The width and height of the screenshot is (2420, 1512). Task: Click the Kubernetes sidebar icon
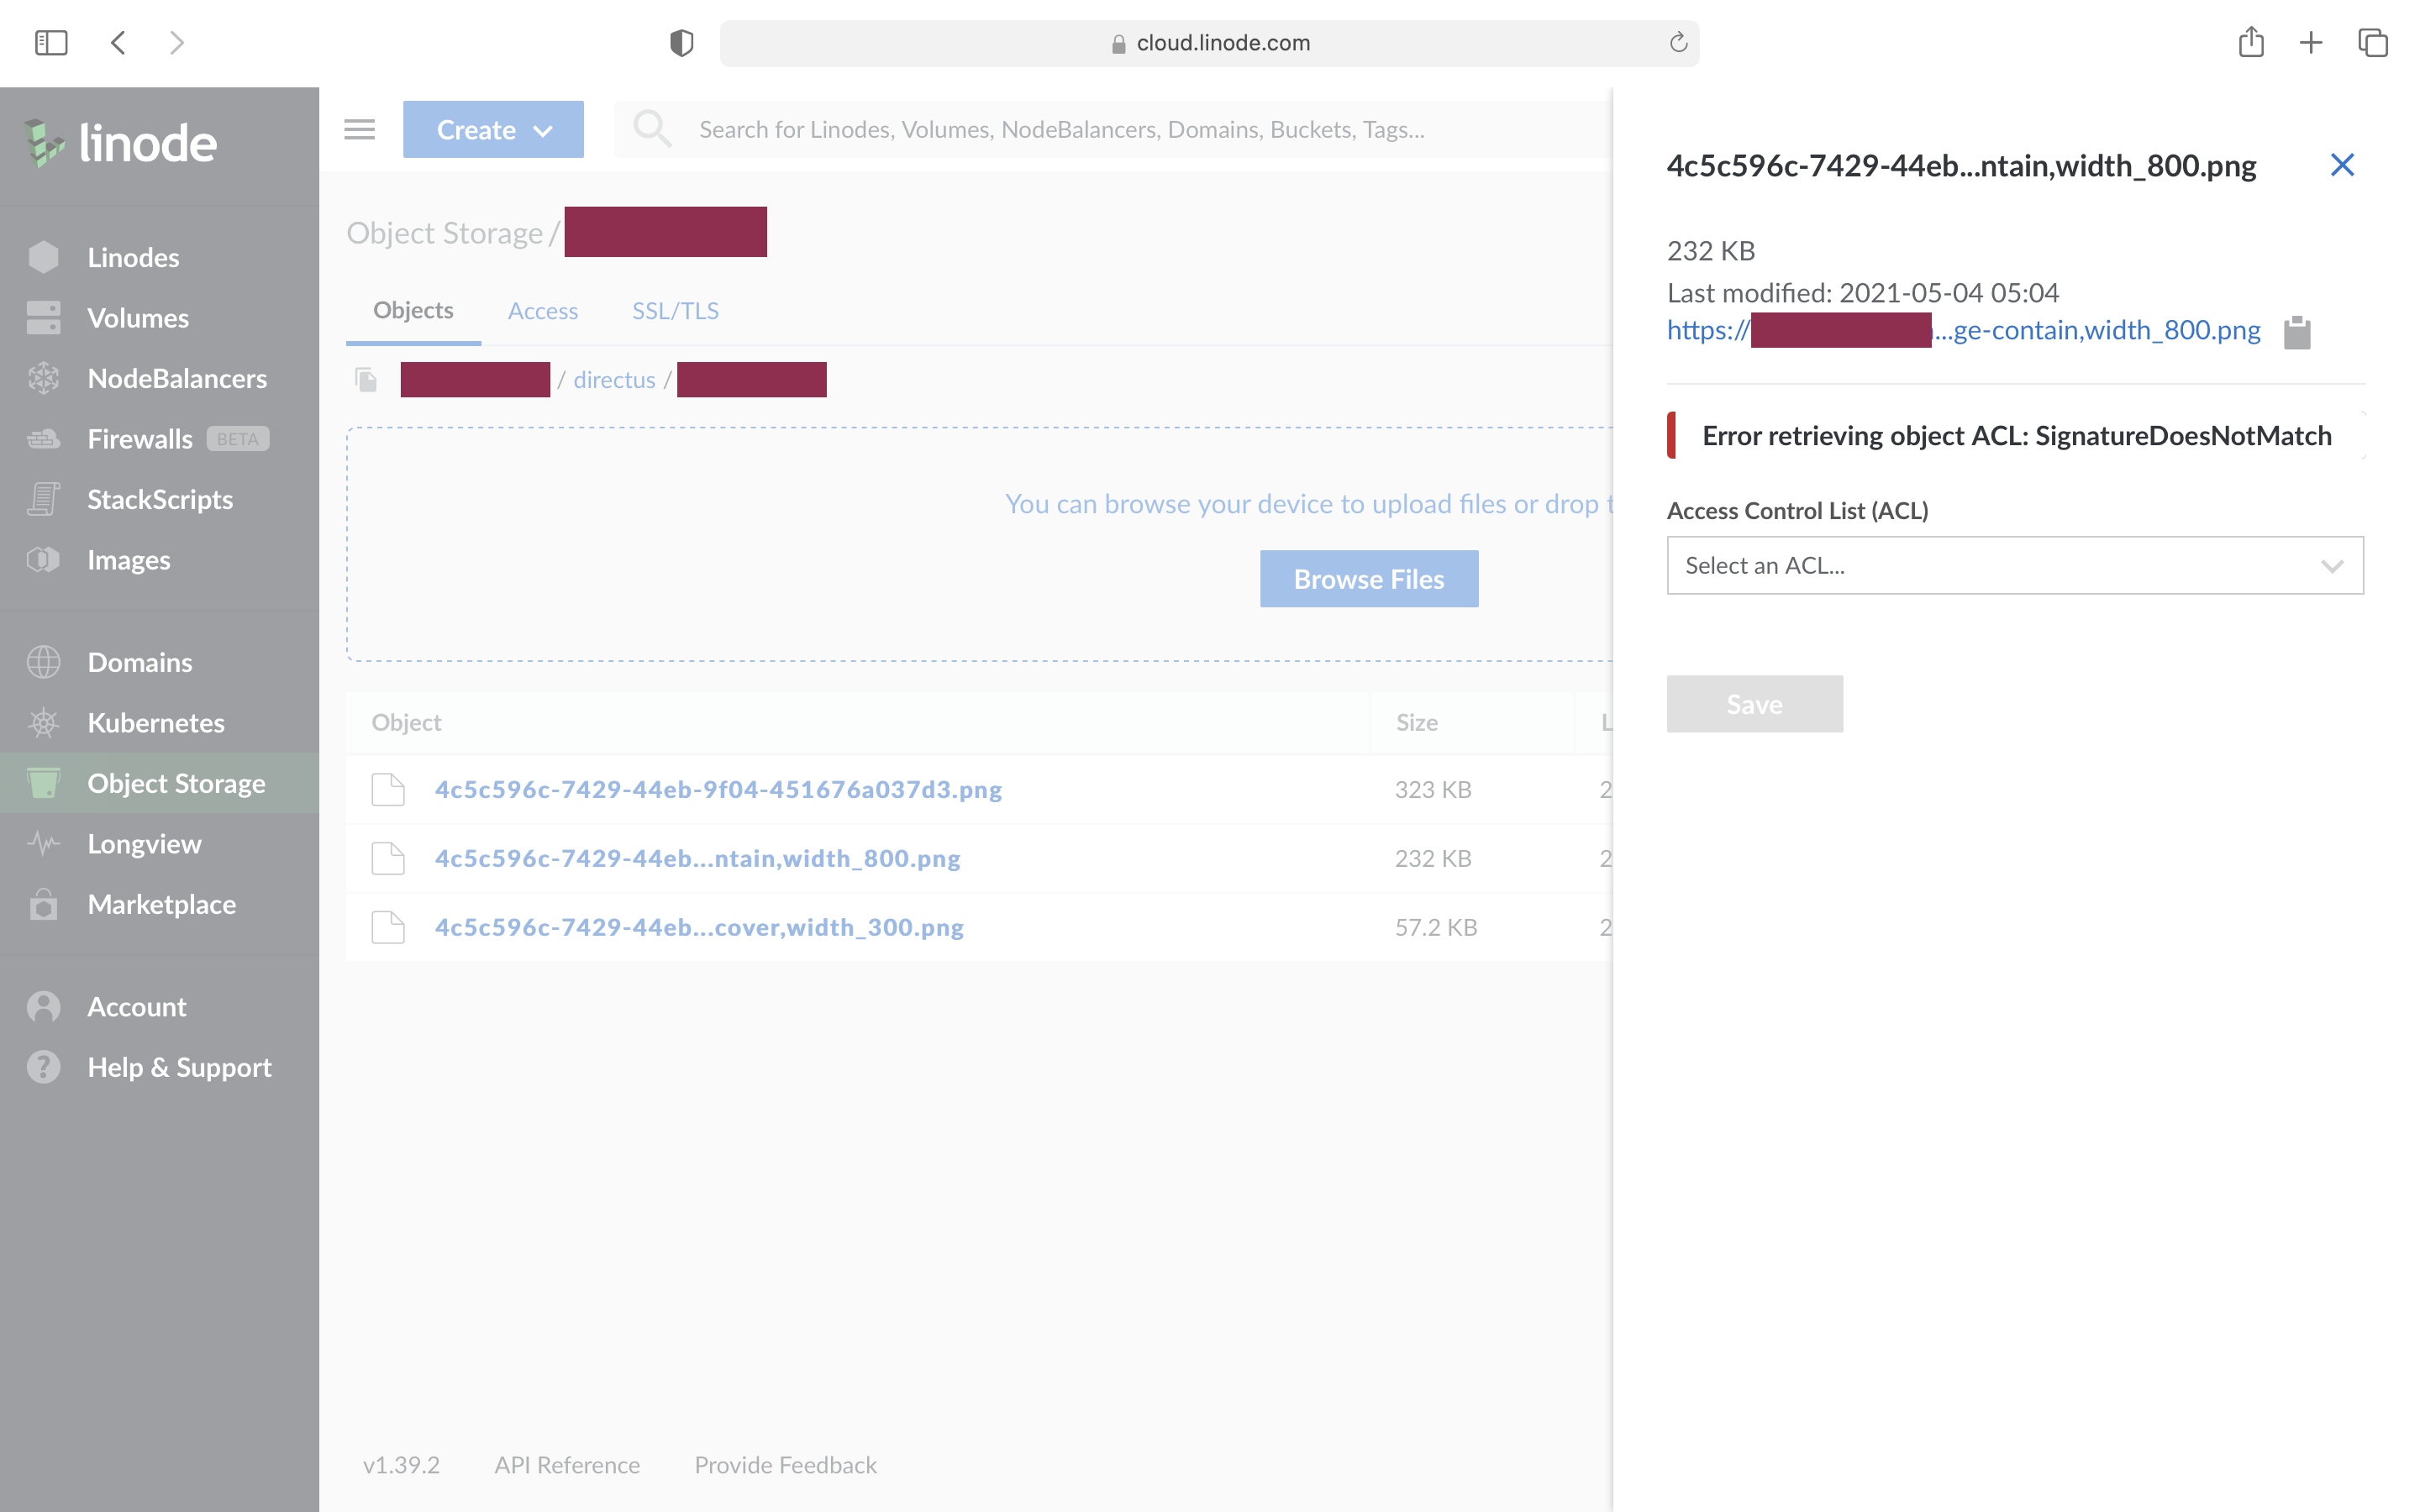point(43,723)
